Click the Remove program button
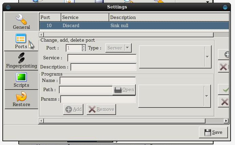 101,109
